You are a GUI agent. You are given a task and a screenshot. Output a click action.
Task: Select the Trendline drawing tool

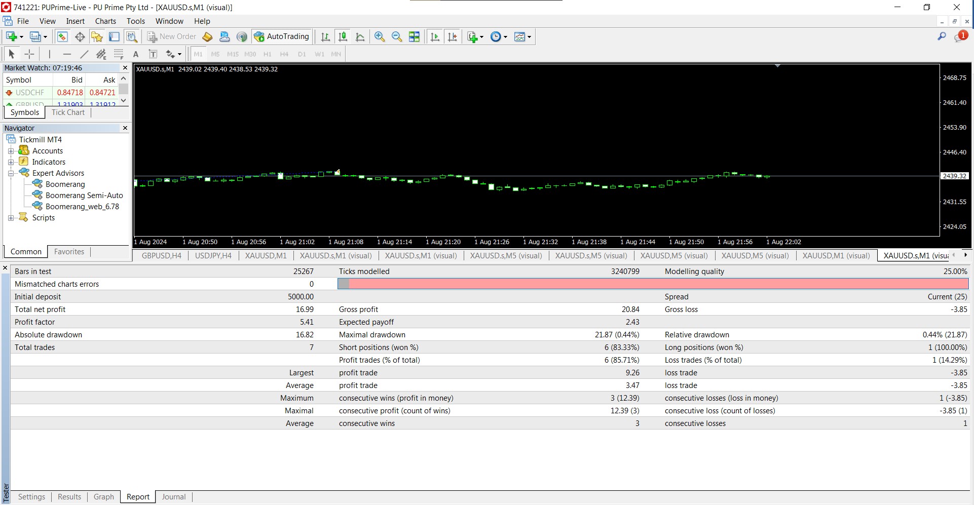[84, 54]
